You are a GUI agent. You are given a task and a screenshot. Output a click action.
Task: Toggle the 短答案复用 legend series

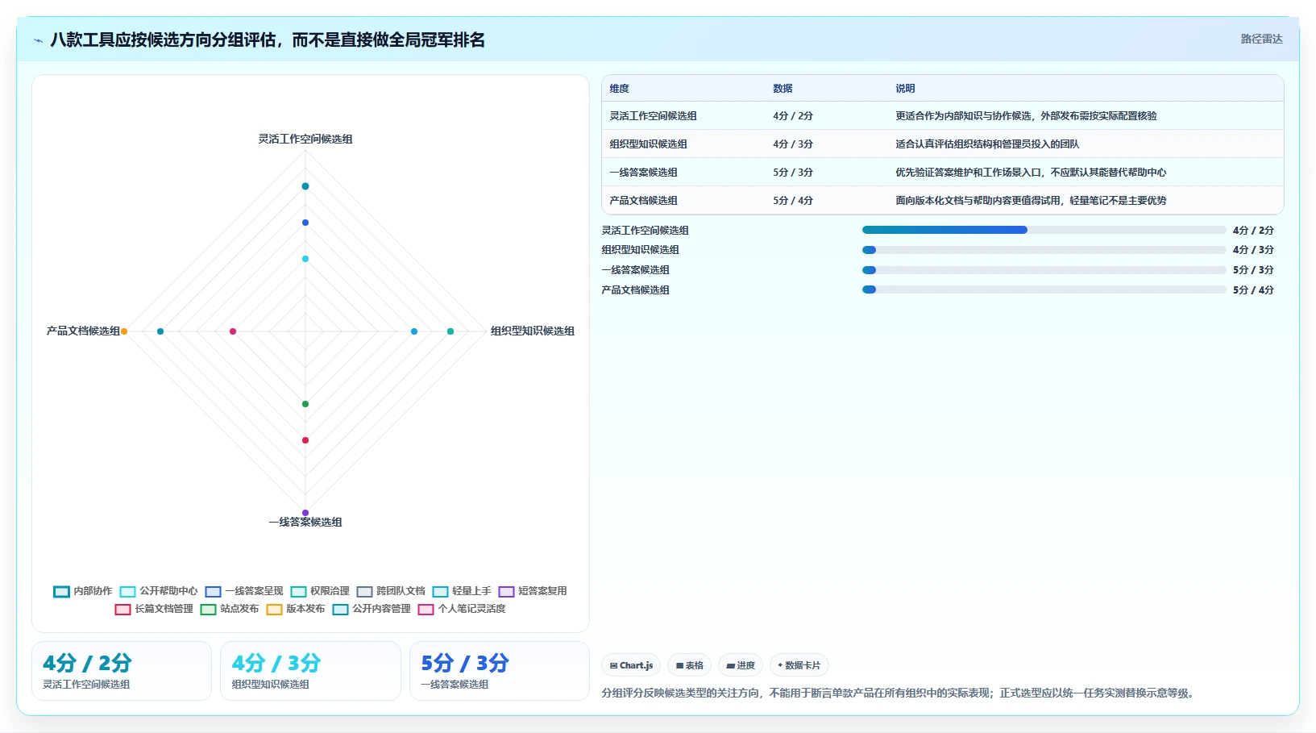(x=533, y=591)
